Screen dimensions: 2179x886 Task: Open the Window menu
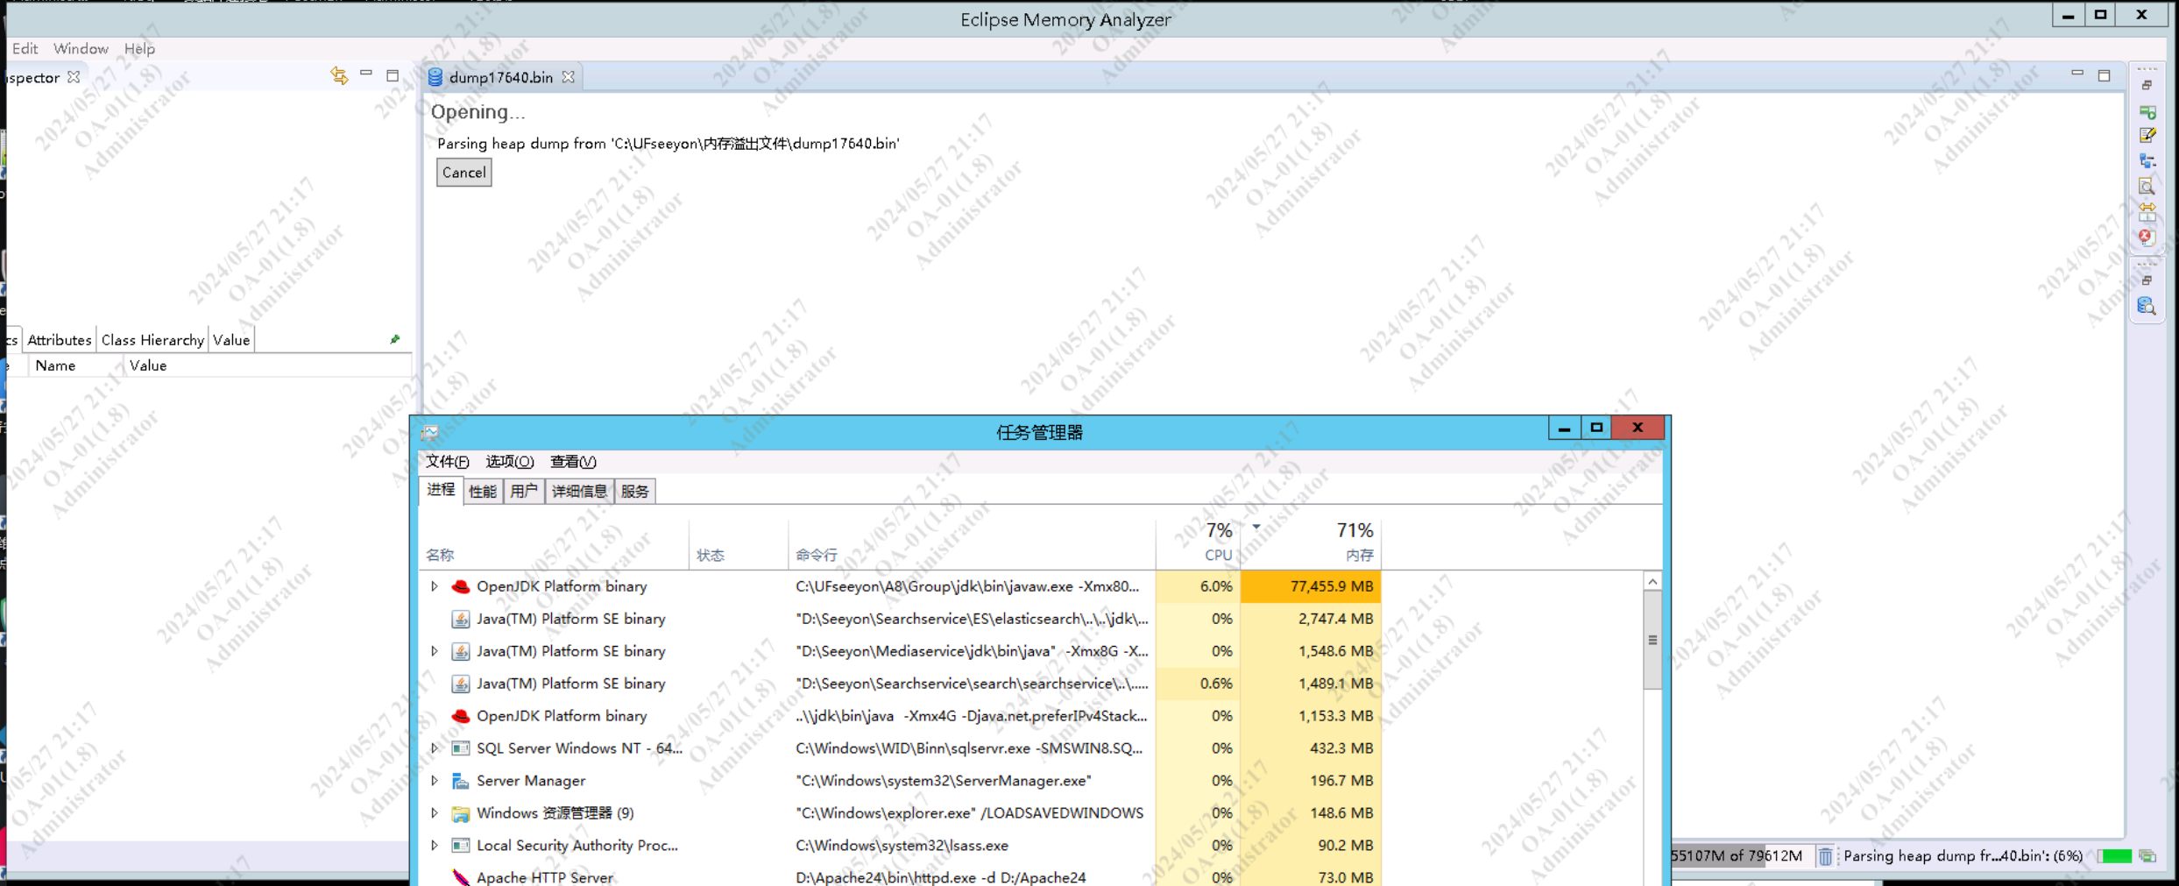(81, 48)
